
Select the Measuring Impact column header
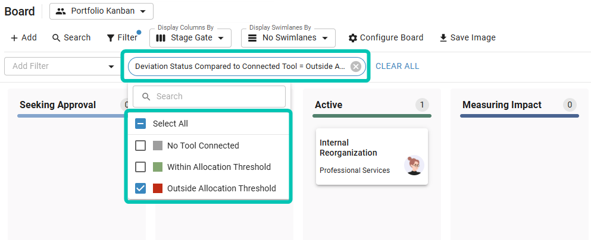pos(502,105)
